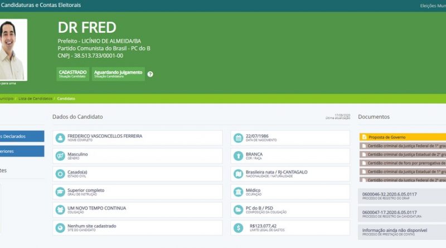Click the help question mark icon
The width and height of the screenshot is (446, 248).
click(x=150, y=74)
